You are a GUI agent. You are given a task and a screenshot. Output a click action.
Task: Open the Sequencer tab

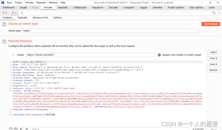98,7
